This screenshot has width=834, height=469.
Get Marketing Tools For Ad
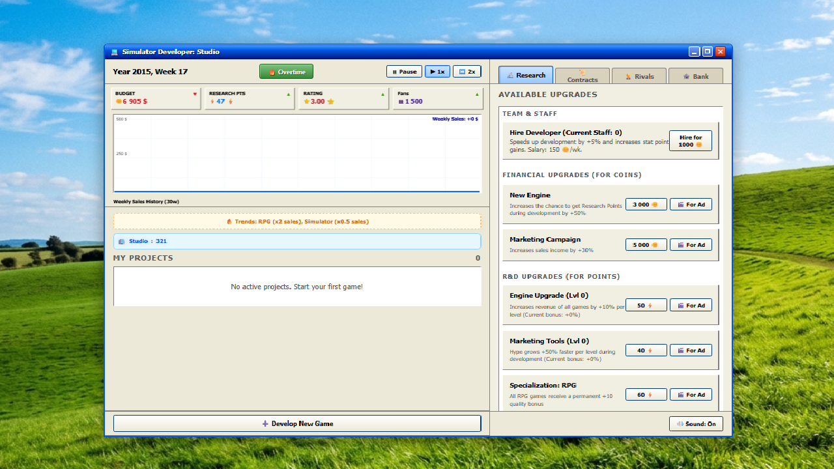(691, 350)
